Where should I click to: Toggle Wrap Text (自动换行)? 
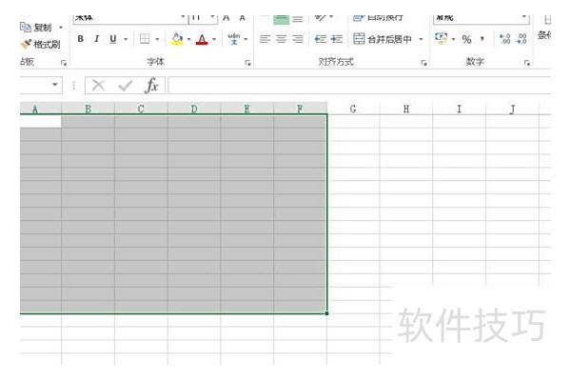[378, 17]
